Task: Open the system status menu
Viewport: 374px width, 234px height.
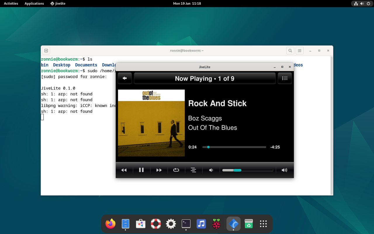Action: point(362,4)
